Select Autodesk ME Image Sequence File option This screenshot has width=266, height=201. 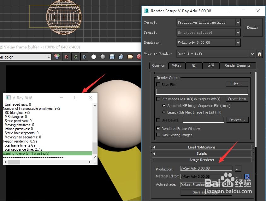(x=164, y=106)
